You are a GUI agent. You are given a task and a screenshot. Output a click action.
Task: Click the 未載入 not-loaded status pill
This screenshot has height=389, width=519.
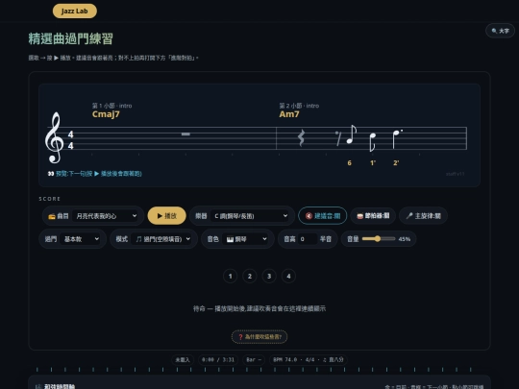[183, 359]
